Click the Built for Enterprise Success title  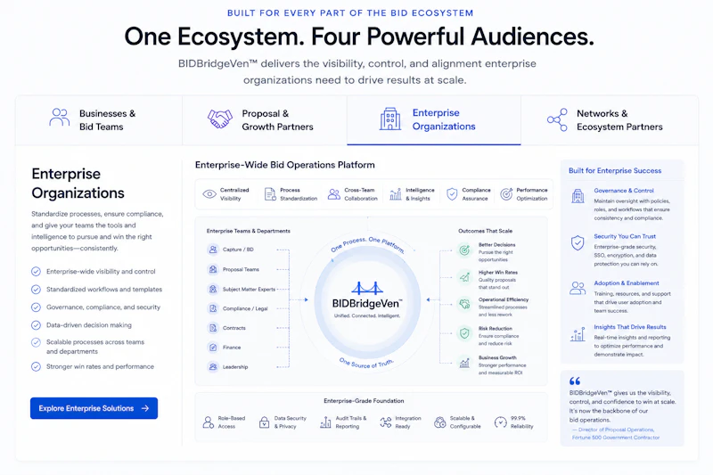[615, 170]
